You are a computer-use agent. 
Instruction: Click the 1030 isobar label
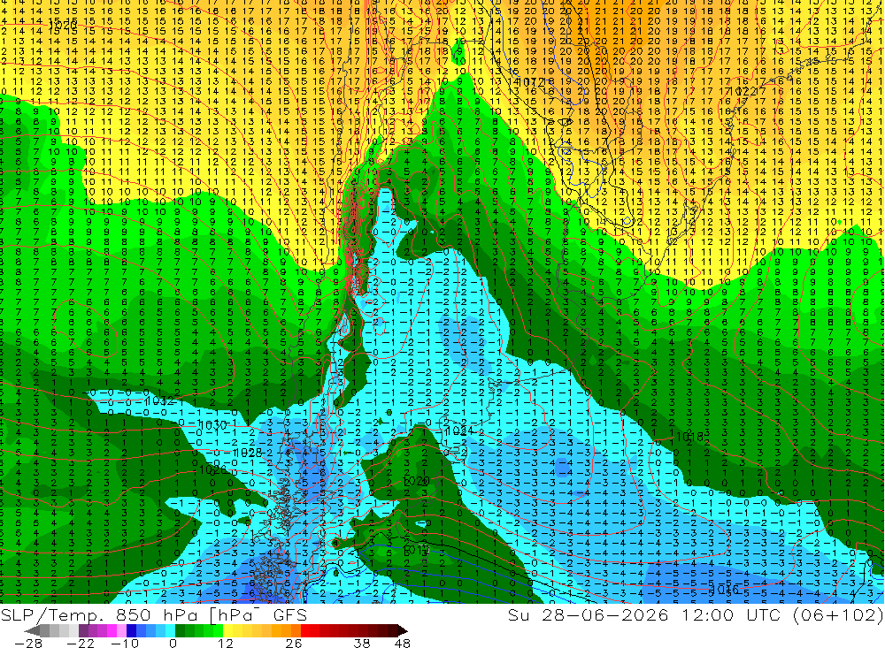[212, 424]
